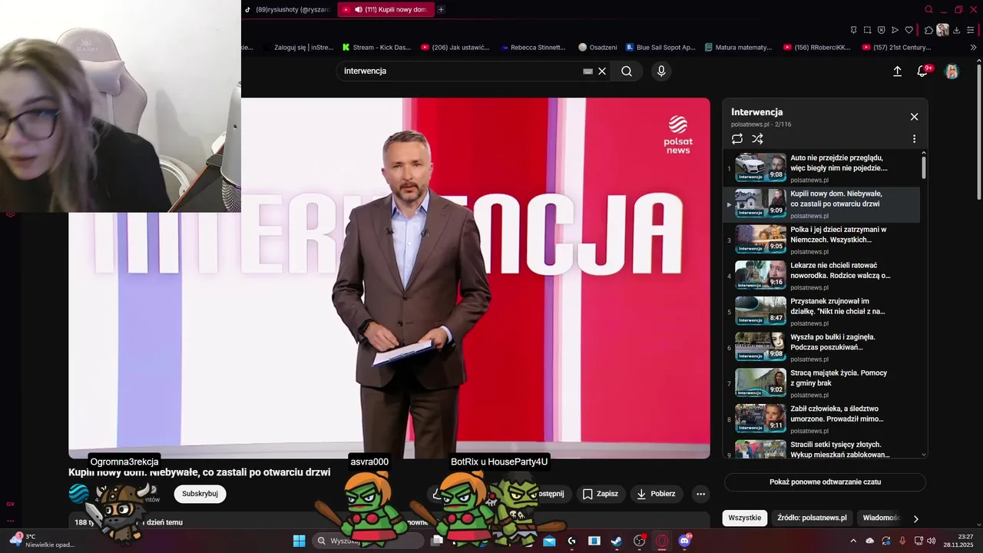This screenshot has height=553, width=983.
Task: Click Pokaż ponowne odtwarzanie czatu
Action: click(x=825, y=482)
